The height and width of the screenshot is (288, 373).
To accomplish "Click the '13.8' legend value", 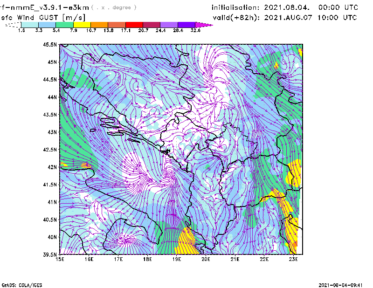I will click(109, 30).
